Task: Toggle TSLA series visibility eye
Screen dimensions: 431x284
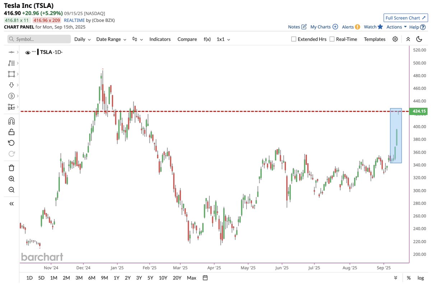Action: [28, 52]
